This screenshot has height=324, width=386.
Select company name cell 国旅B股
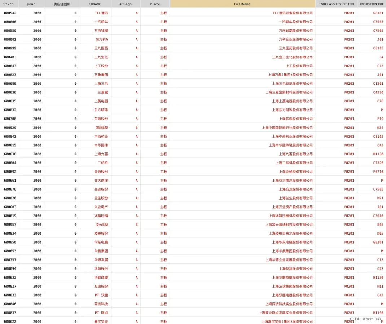tap(102, 128)
